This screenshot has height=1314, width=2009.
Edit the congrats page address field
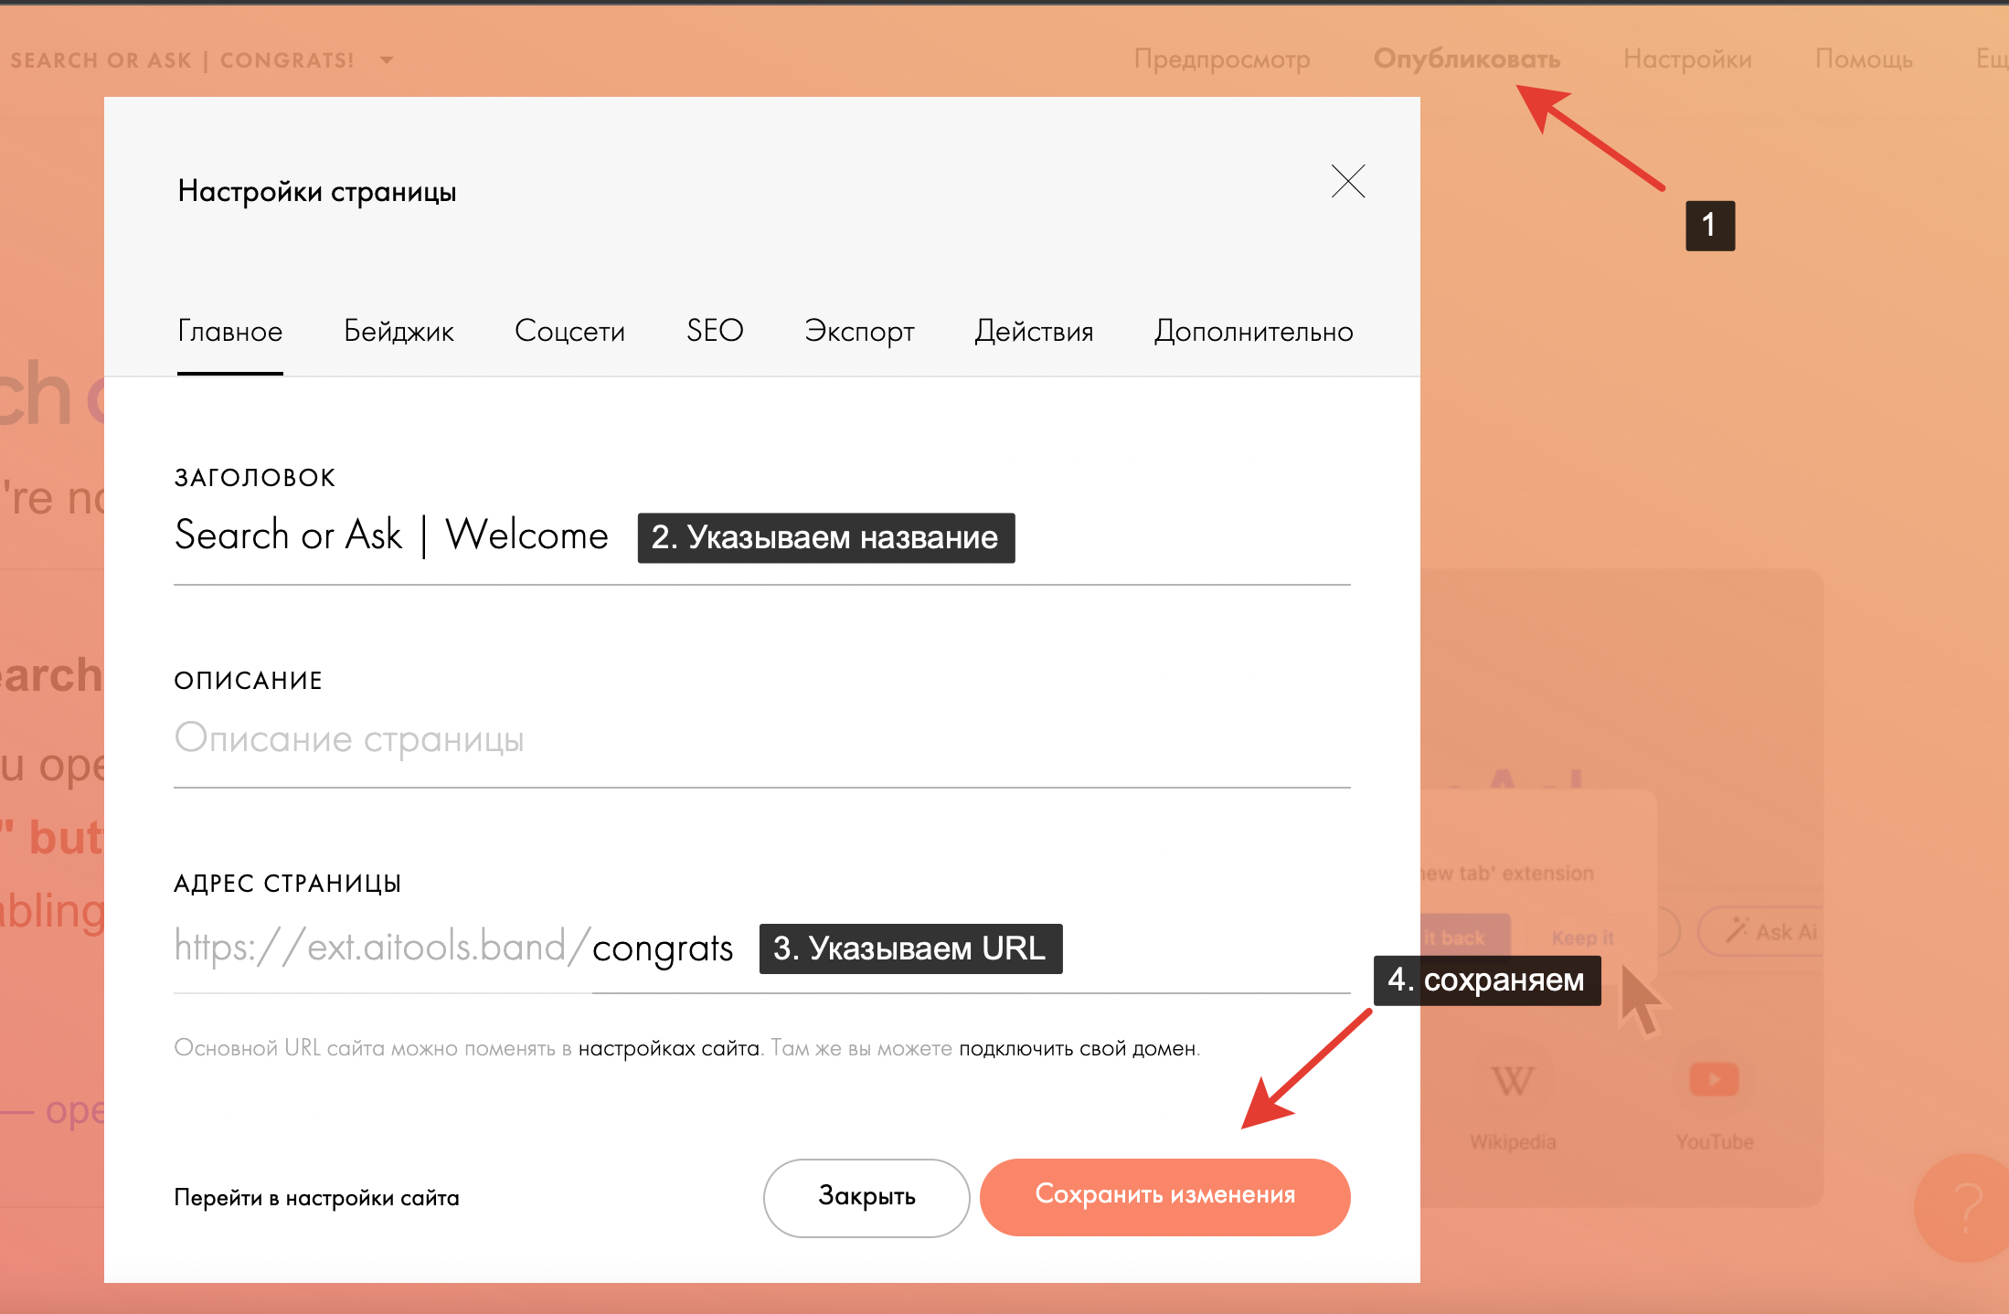(663, 948)
